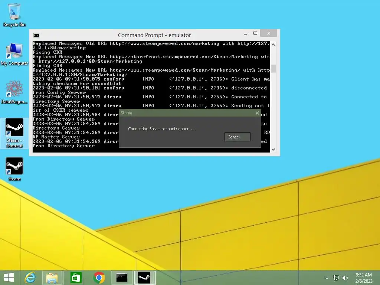Cancel the Steam account connection

(x=237, y=137)
